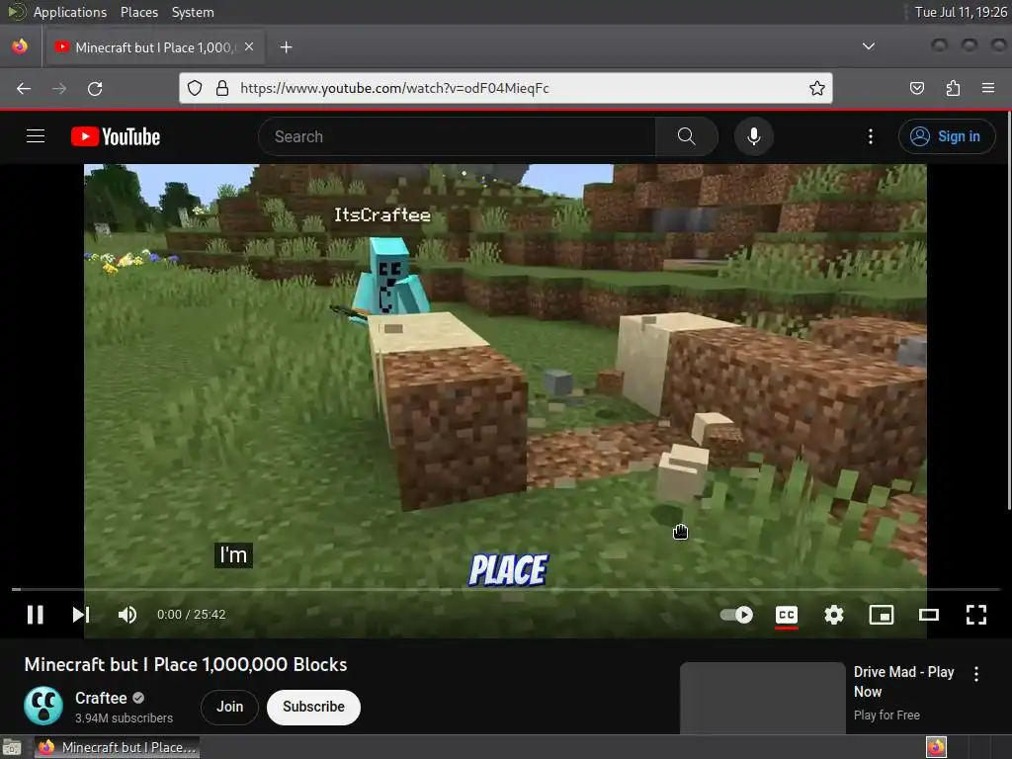Image resolution: width=1012 pixels, height=759 pixels.
Task: Click the page vertical scrollbar
Action: point(1009,309)
